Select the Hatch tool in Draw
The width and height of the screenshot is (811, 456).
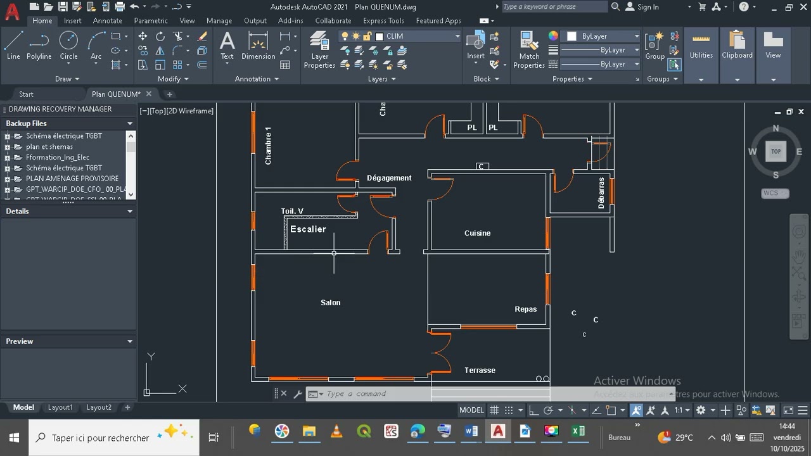click(x=116, y=65)
